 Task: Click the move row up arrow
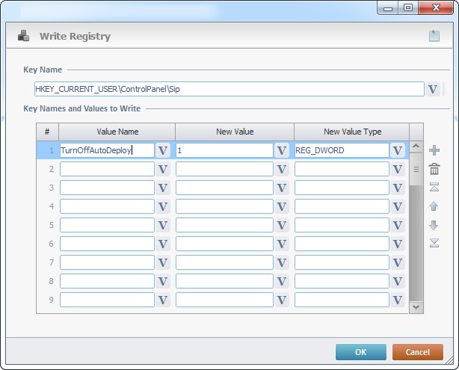coord(434,206)
